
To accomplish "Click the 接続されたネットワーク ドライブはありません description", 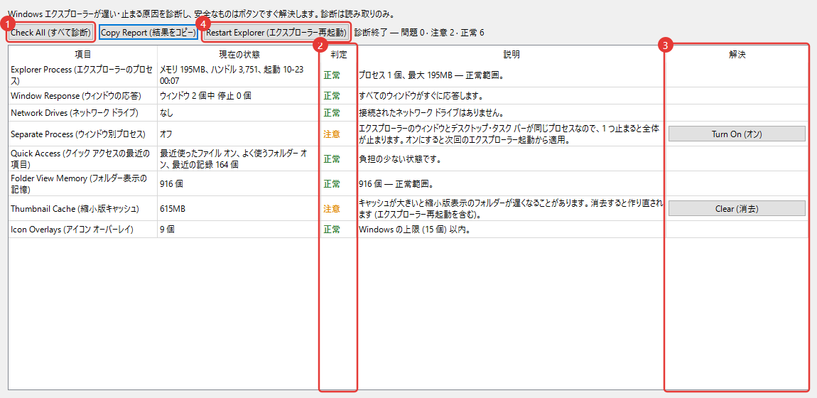I will (431, 112).
